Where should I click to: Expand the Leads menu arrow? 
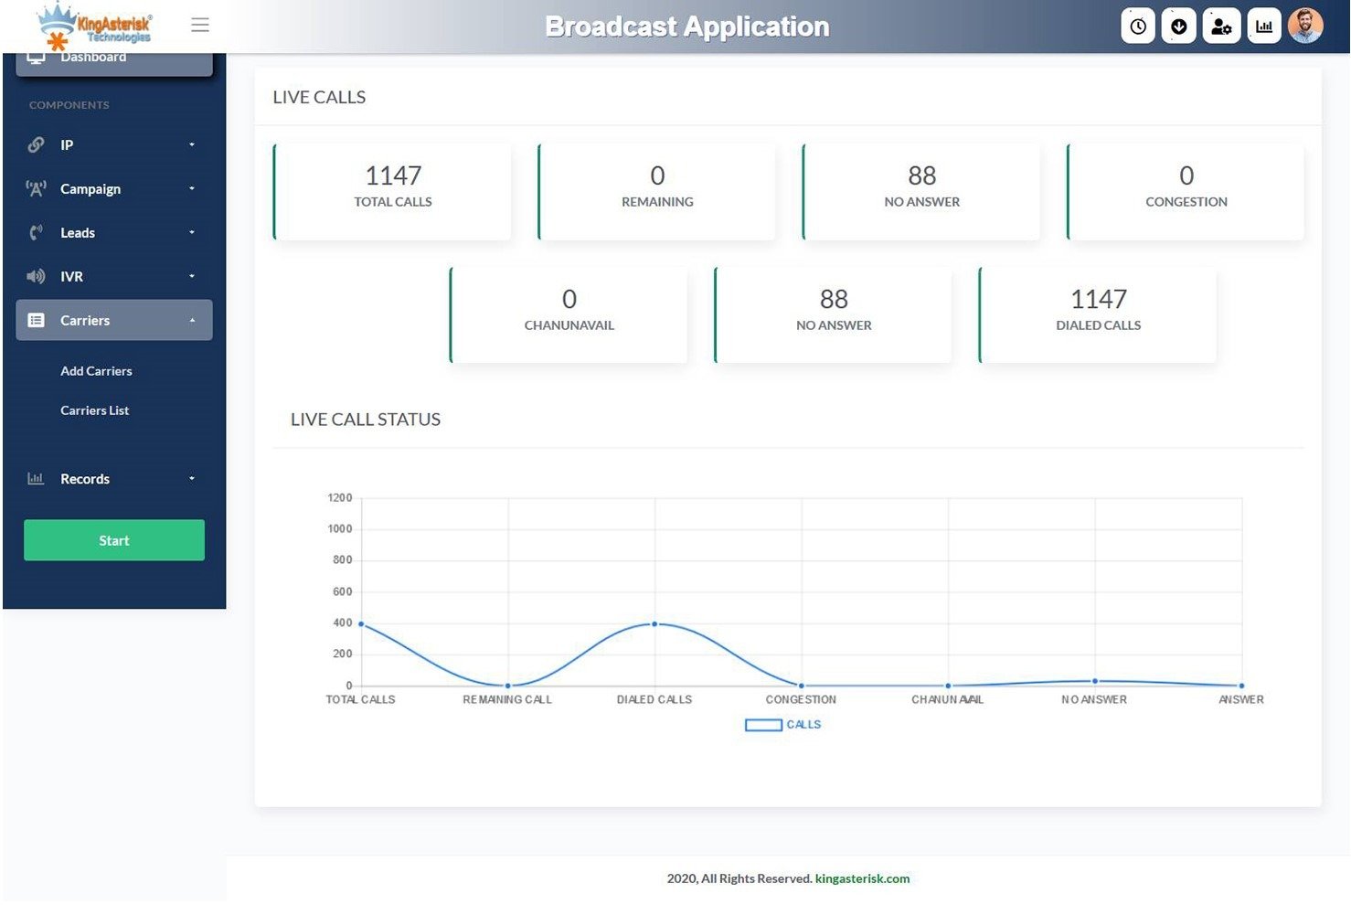tap(192, 232)
